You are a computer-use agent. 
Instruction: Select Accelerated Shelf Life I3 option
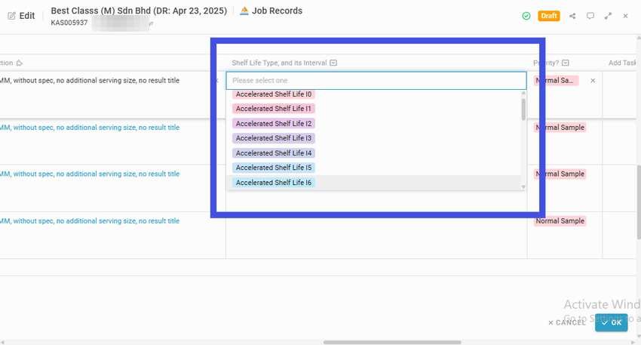tap(274, 138)
